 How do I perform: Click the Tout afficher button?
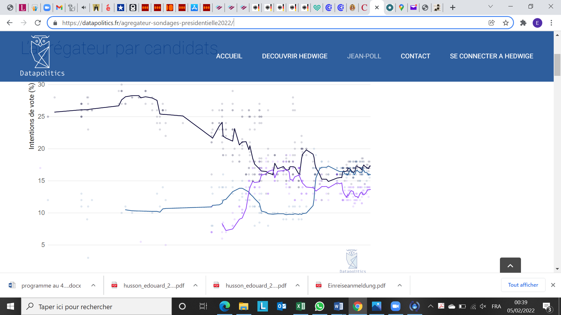[x=523, y=285]
